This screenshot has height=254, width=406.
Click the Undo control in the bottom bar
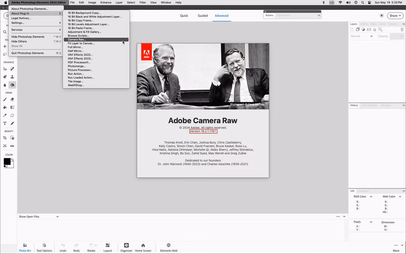(63, 247)
